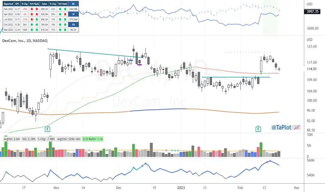Click the February 2023 earnings E marker
325x192 pixels.
pyautogui.click(x=258, y=129)
